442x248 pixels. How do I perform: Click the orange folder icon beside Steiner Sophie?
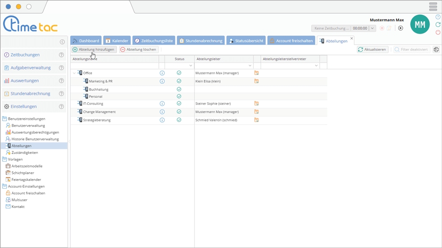pos(256,104)
